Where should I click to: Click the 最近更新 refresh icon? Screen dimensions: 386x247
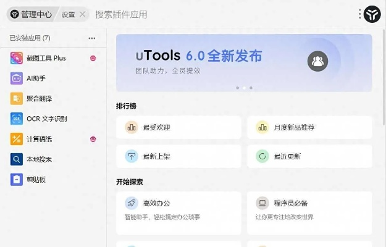(x=262, y=156)
